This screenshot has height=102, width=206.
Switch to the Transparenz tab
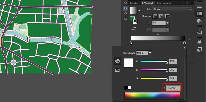[164, 3]
